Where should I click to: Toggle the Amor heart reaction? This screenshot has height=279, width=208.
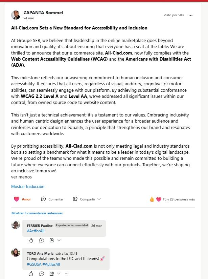click(x=22, y=199)
